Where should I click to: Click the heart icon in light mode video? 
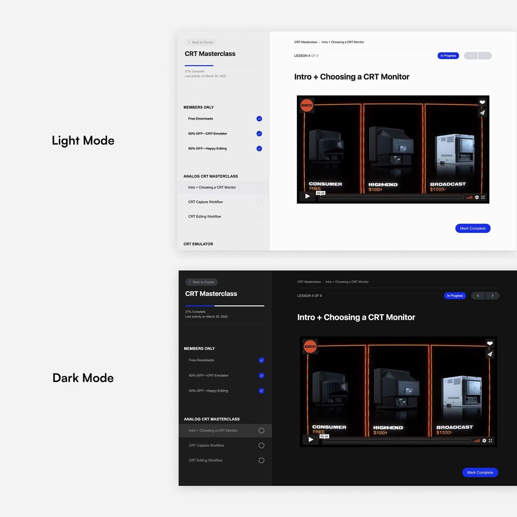click(482, 102)
